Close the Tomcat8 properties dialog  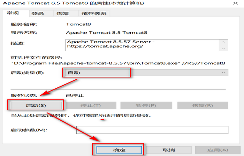click(x=235, y=3)
